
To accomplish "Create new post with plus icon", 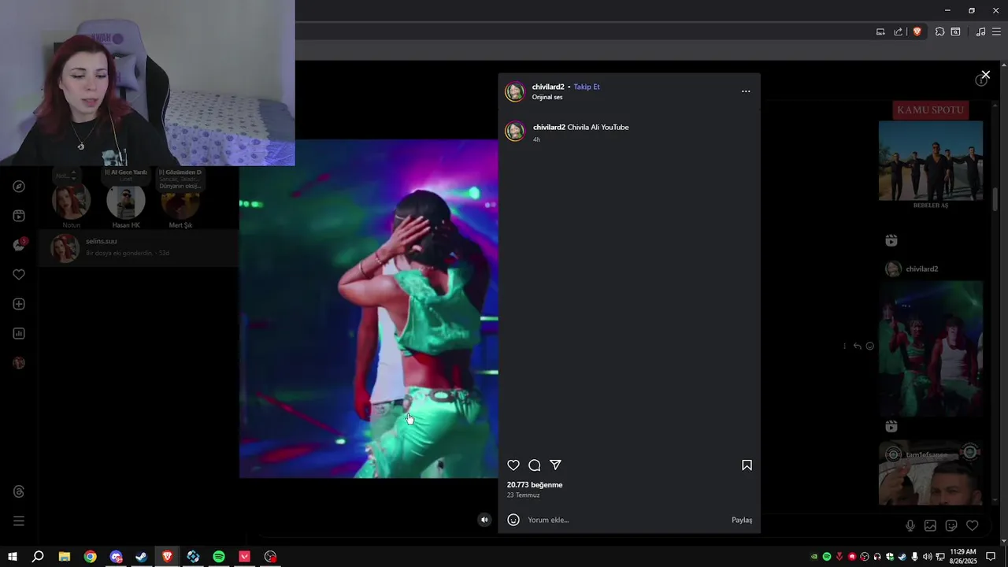I will pos(19,304).
